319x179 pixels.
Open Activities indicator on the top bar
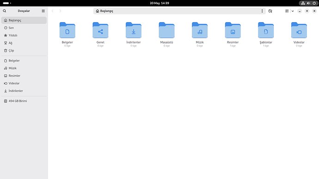pyautogui.click(x=7, y=3)
